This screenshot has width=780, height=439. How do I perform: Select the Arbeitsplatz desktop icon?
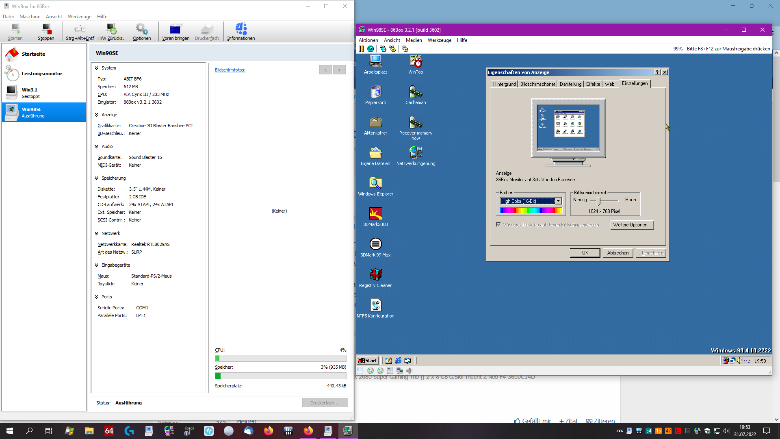(375, 65)
